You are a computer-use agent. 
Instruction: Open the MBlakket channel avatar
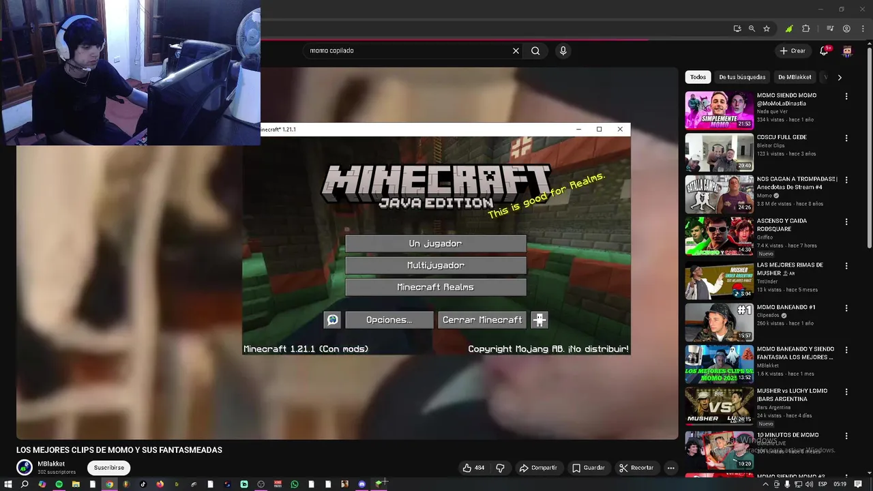point(25,467)
